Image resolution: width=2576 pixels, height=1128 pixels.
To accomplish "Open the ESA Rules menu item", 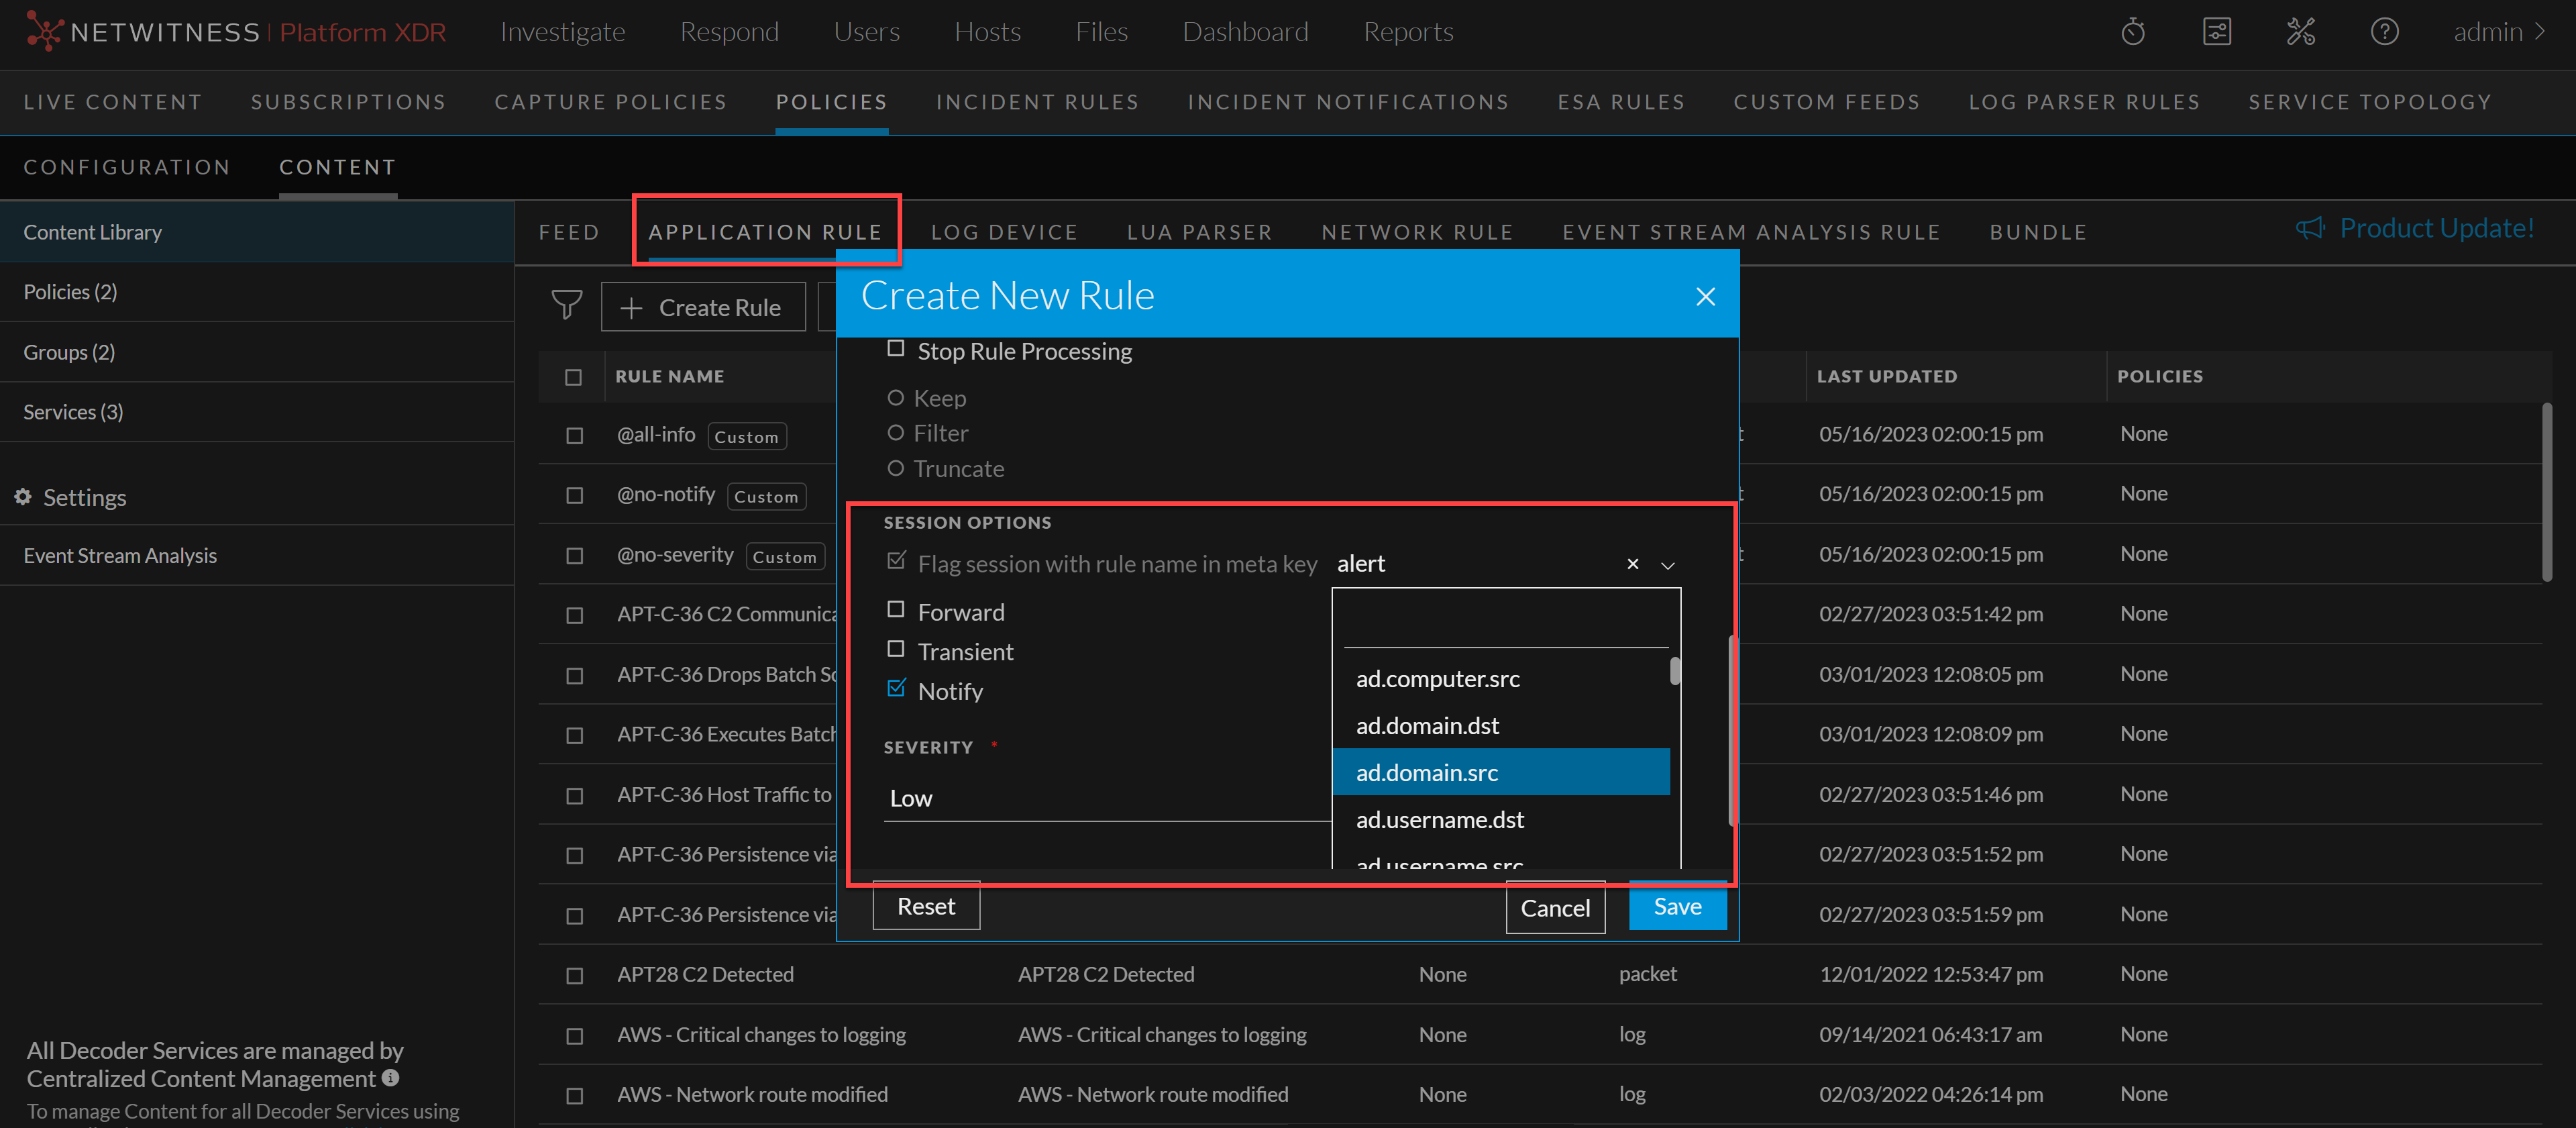I will 1620,102.
